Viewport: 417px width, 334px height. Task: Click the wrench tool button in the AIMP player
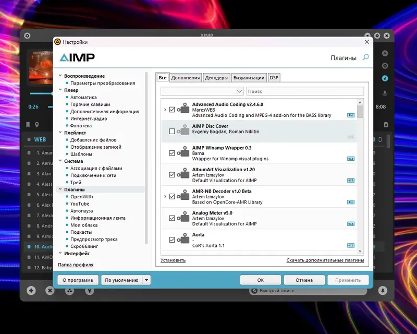90,291
